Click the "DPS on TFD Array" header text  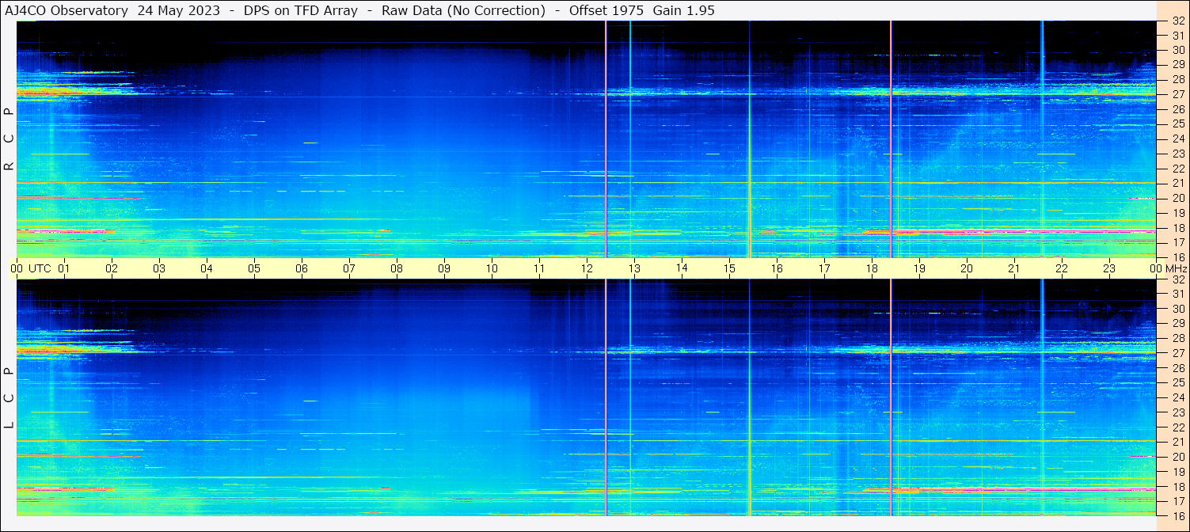click(300, 10)
